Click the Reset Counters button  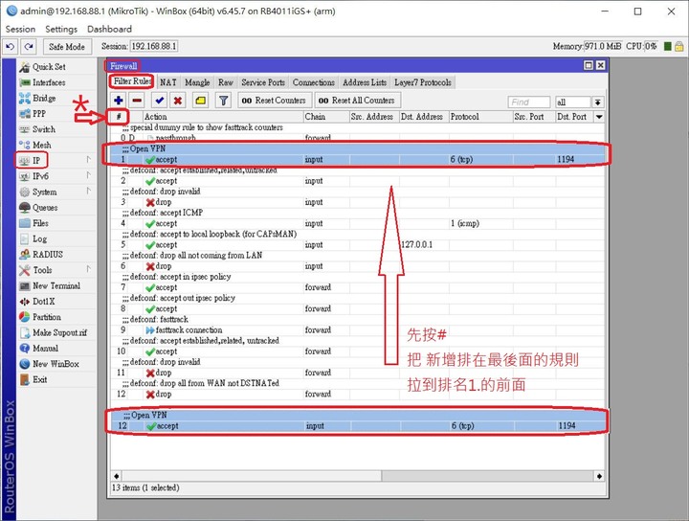pyautogui.click(x=275, y=101)
